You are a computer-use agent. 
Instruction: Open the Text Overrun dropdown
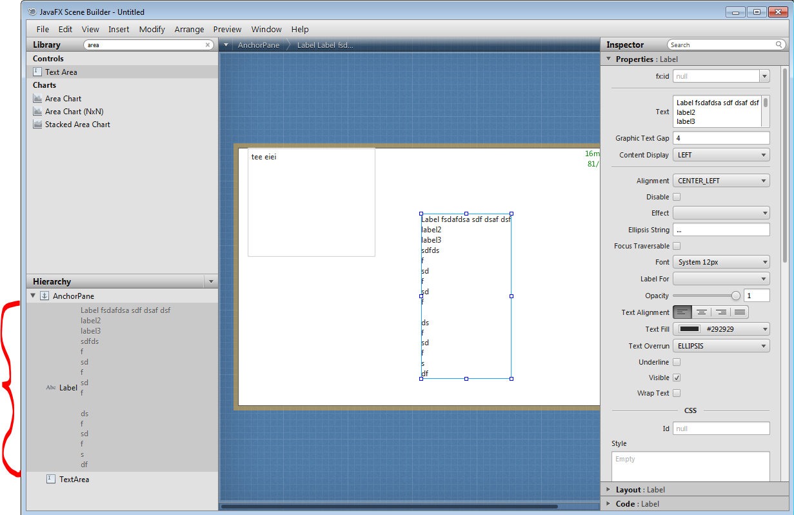pyautogui.click(x=721, y=346)
